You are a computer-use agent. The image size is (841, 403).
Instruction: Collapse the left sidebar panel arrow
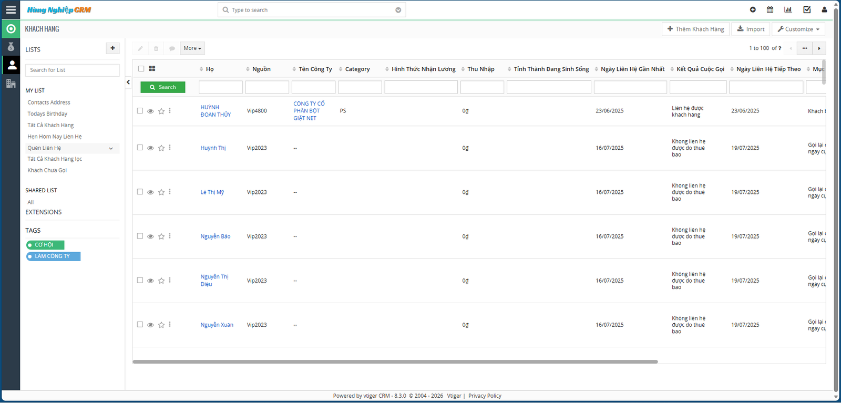[128, 82]
